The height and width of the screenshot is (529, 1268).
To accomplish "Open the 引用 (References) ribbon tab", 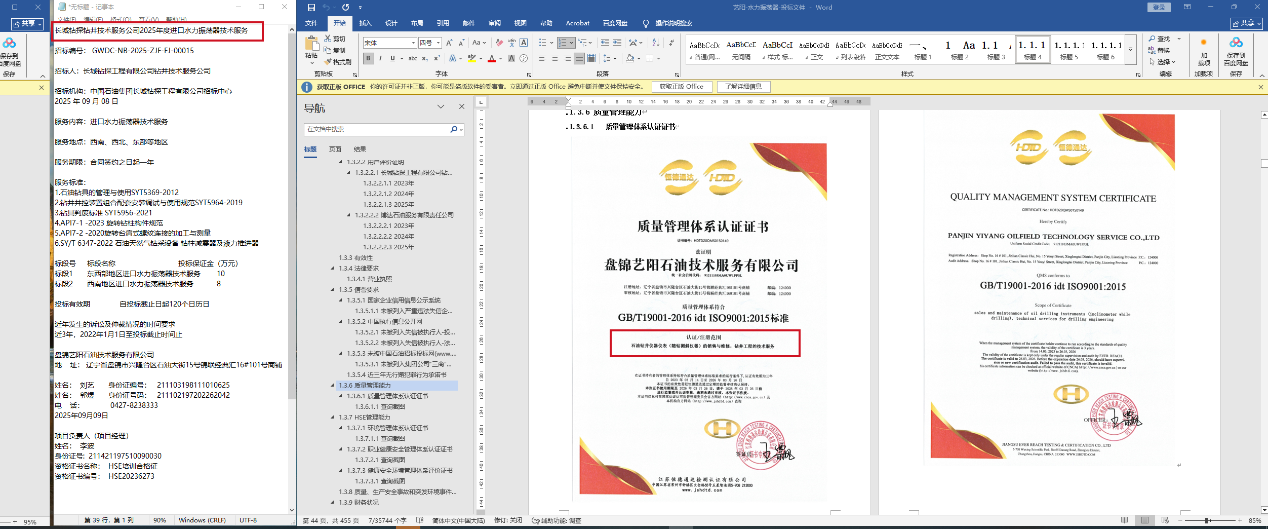I will pos(443,23).
